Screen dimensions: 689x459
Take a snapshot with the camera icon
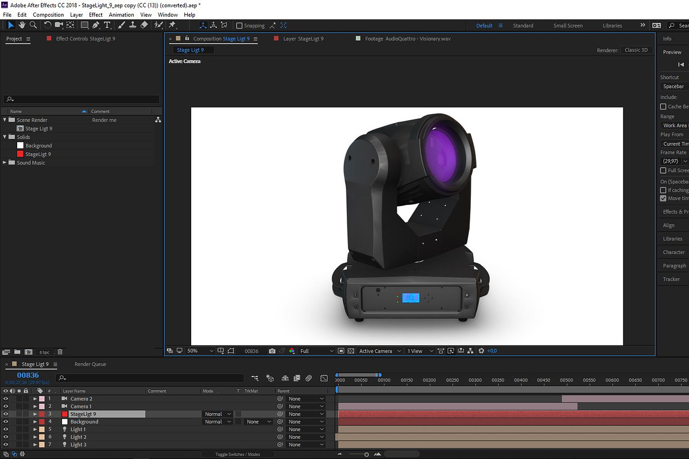click(x=272, y=351)
